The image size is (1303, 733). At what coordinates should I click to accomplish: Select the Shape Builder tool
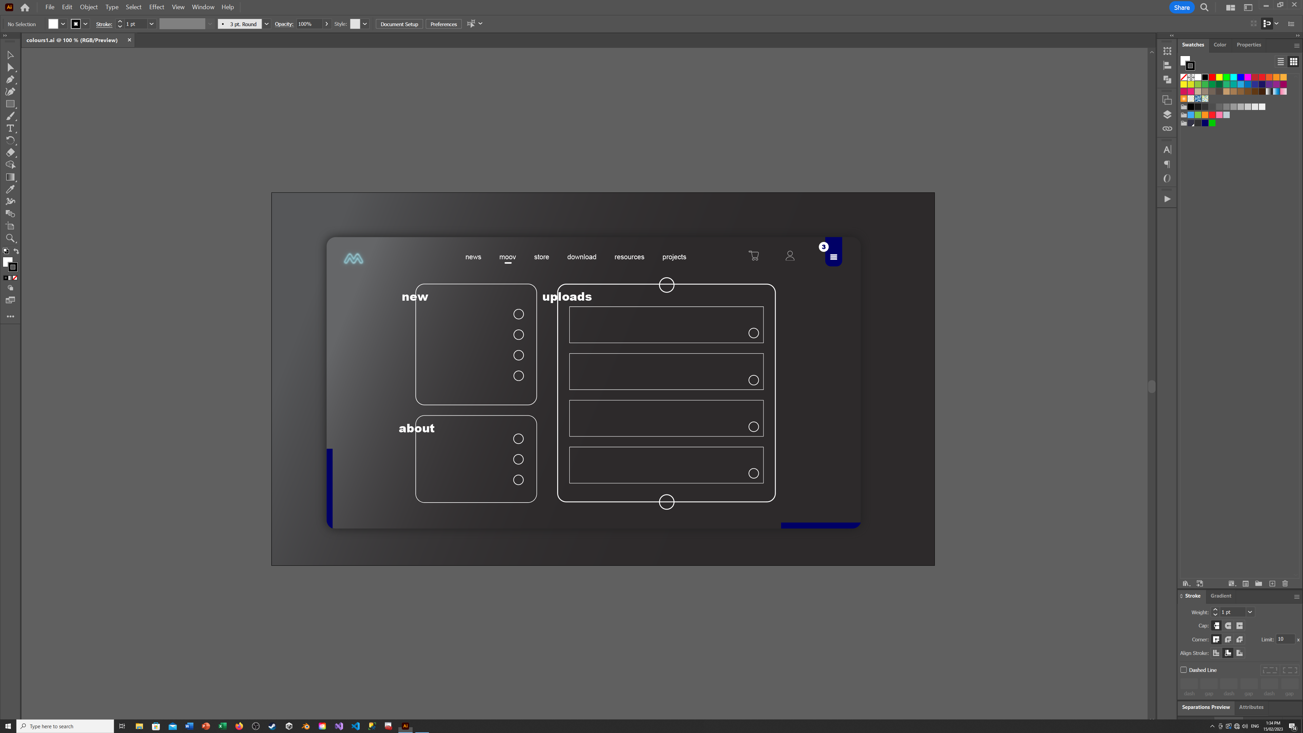pos(10,165)
